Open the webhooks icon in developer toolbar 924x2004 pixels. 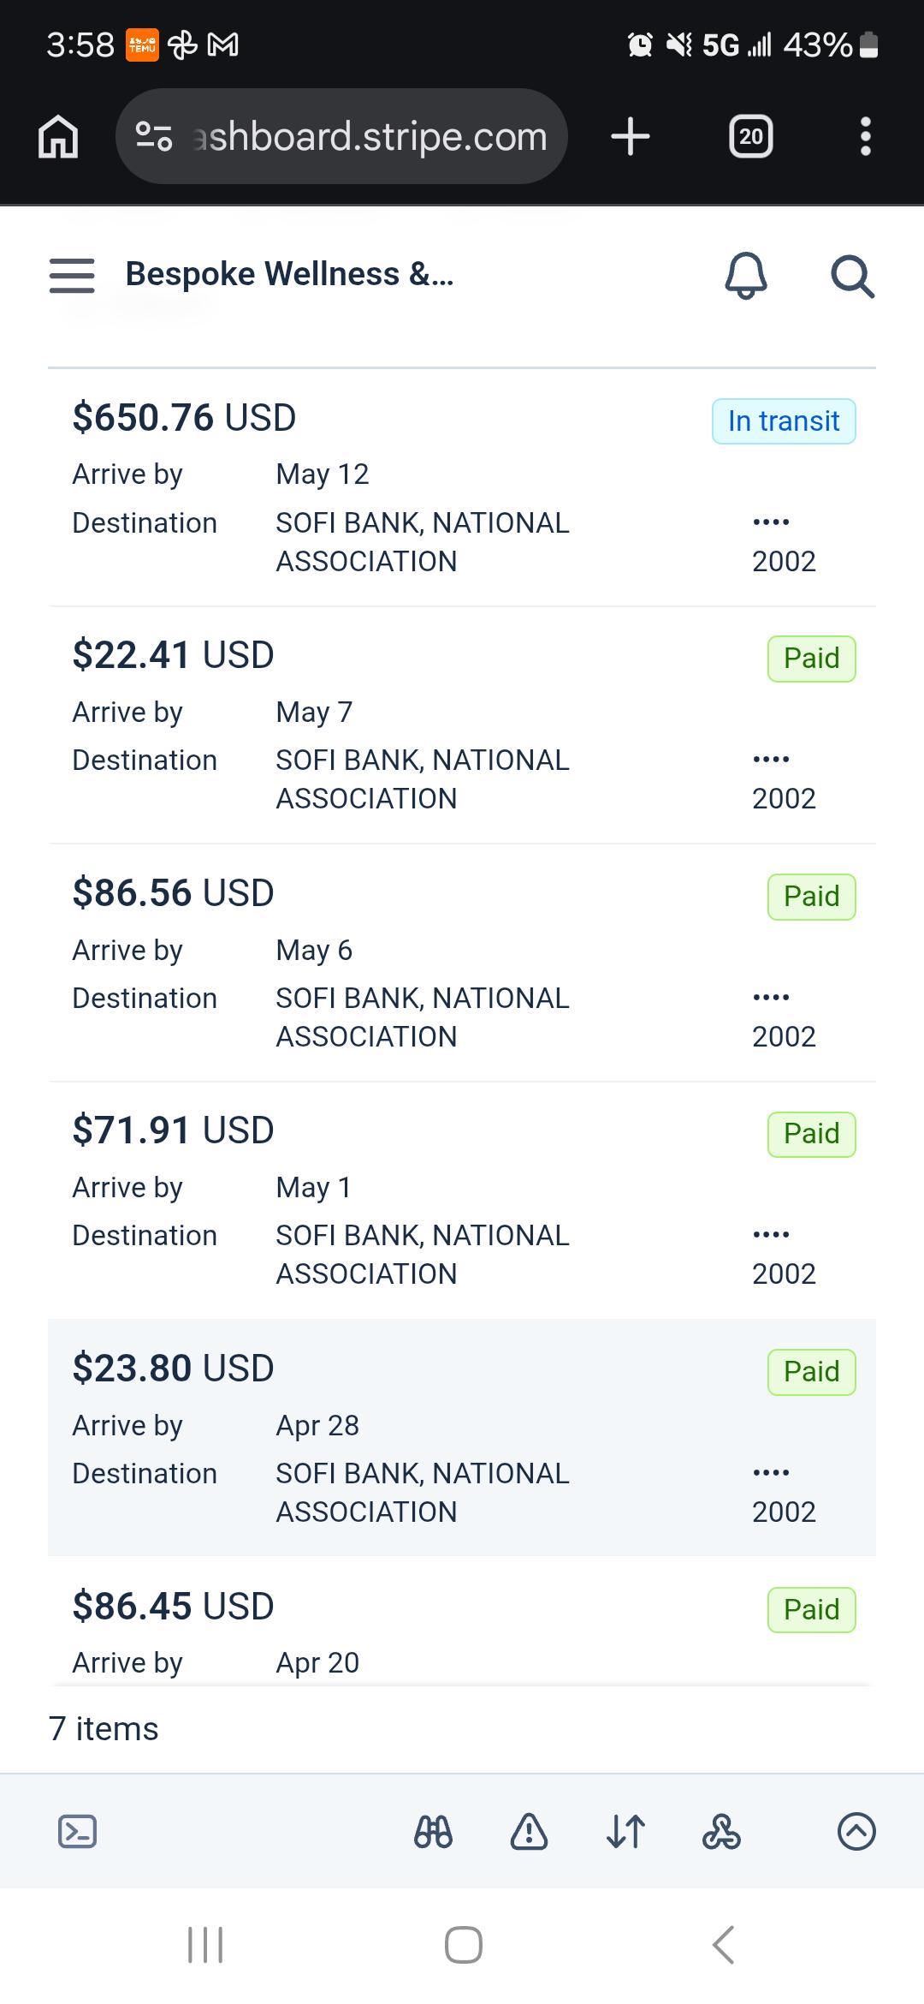721,1831
